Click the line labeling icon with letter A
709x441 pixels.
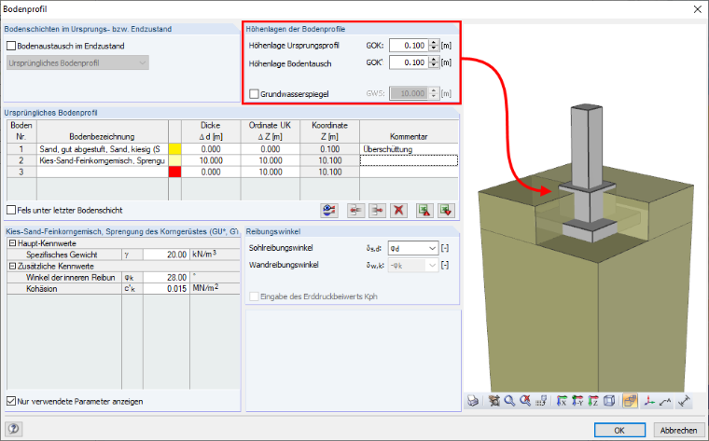click(665, 400)
